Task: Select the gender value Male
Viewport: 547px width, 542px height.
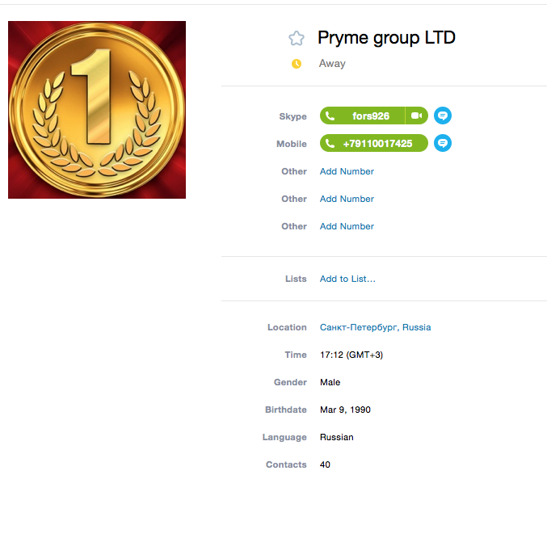Action: (x=330, y=382)
